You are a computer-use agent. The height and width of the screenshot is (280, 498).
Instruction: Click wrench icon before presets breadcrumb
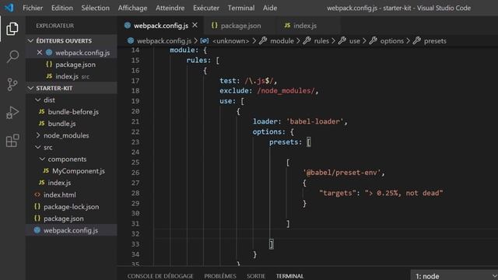point(417,40)
